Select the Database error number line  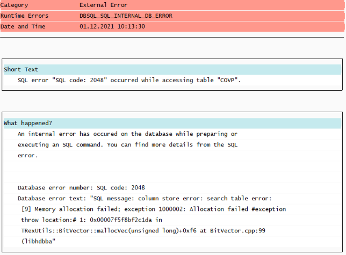81,188
